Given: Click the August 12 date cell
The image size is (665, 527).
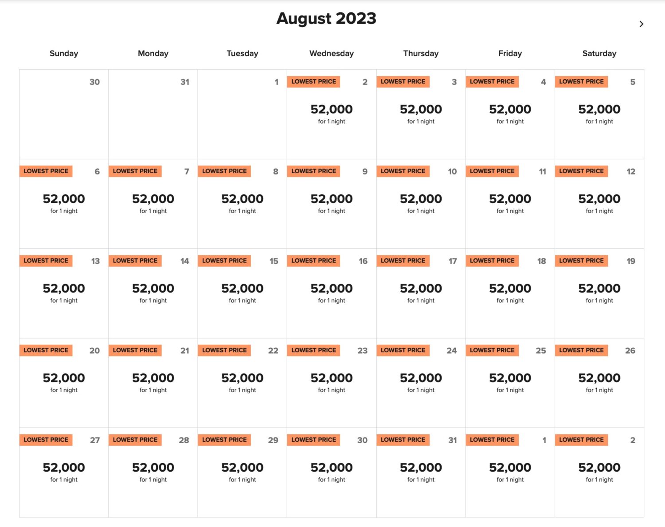Looking at the screenshot, I should [599, 203].
